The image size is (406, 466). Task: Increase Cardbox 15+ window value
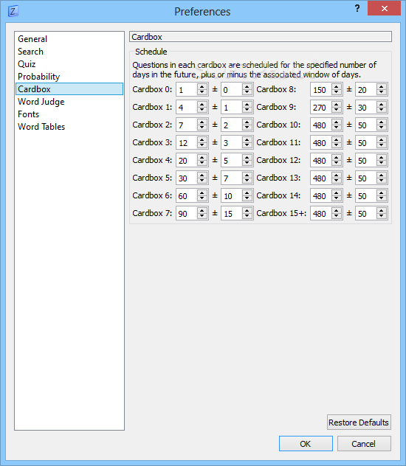[382, 210]
